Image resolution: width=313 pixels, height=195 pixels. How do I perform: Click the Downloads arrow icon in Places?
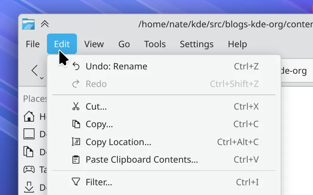coord(29,187)
